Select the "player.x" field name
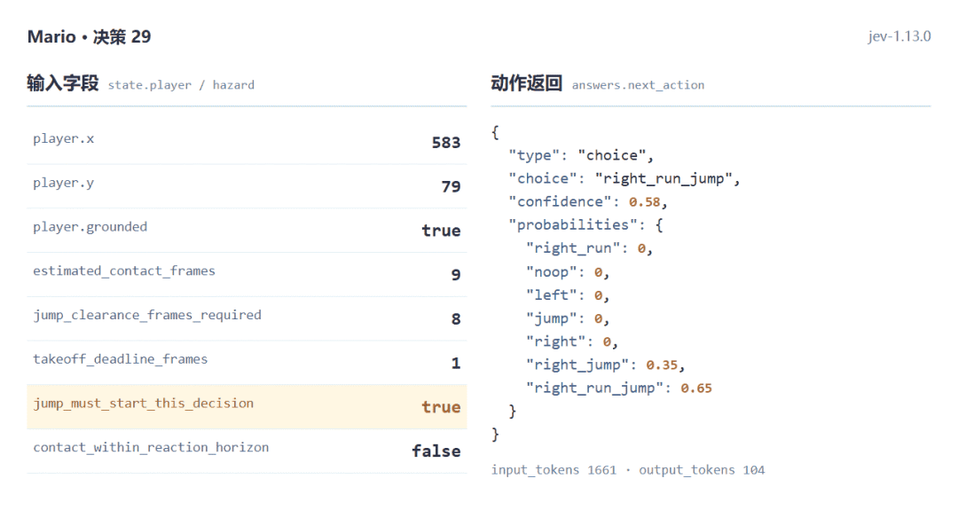 pyautogui.click(x=64, y=138)
